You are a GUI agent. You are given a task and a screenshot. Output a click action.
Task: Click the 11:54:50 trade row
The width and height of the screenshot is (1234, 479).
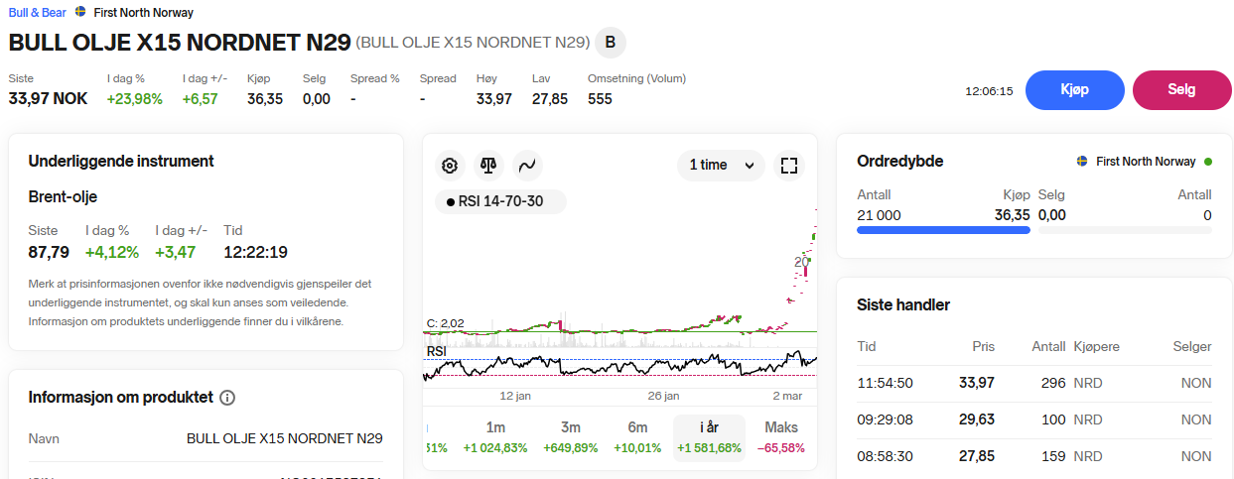(x=1033, y=383)
